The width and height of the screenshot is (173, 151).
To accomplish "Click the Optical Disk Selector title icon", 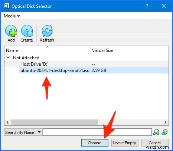I will point(6,6).
